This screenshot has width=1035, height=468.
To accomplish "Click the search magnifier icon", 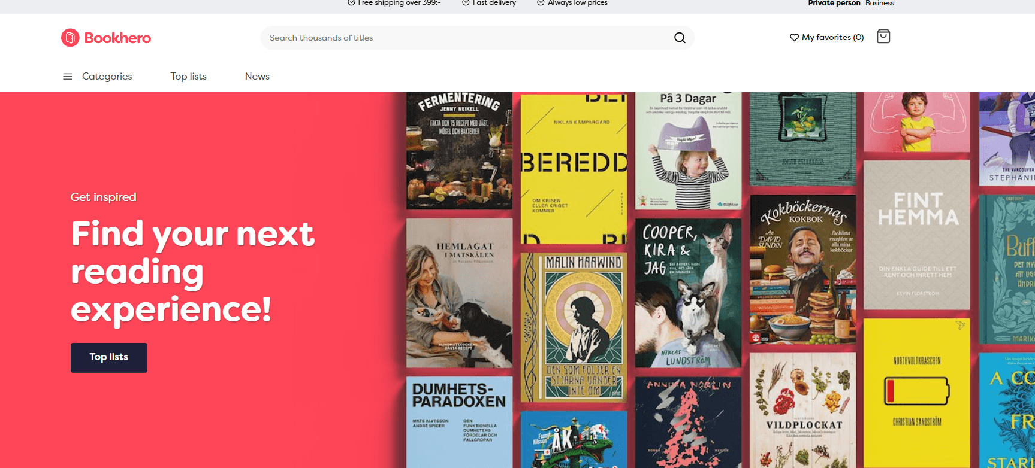I will (x=680, y=38).
